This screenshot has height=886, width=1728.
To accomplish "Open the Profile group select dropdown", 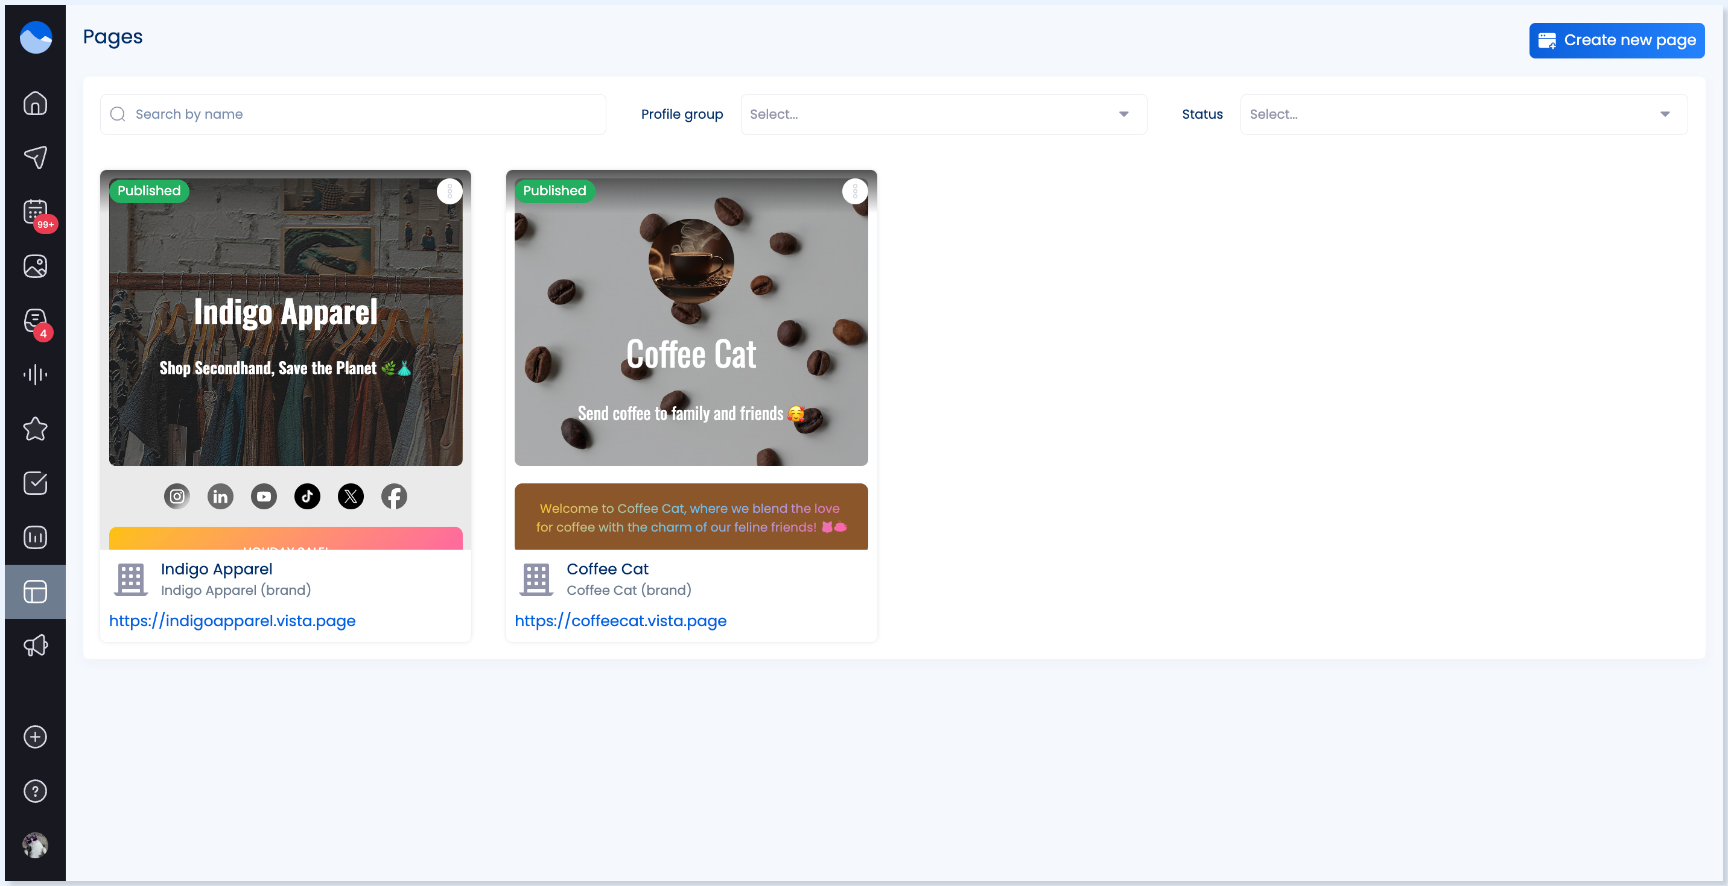I will [x=943, y=114].
